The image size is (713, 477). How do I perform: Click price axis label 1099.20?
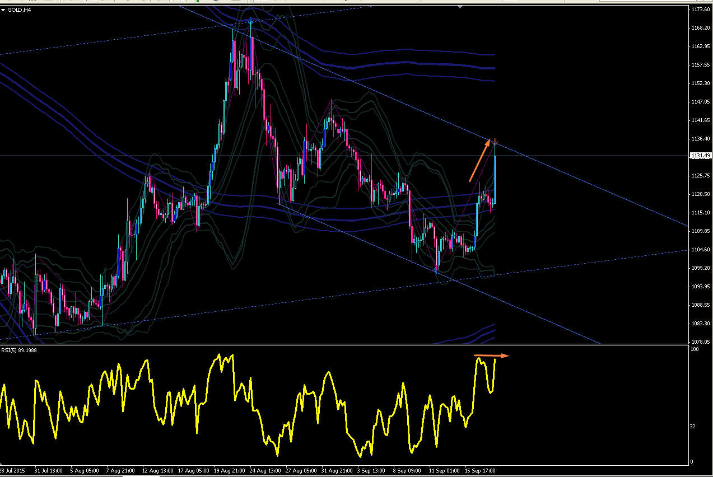coord(701,268)
